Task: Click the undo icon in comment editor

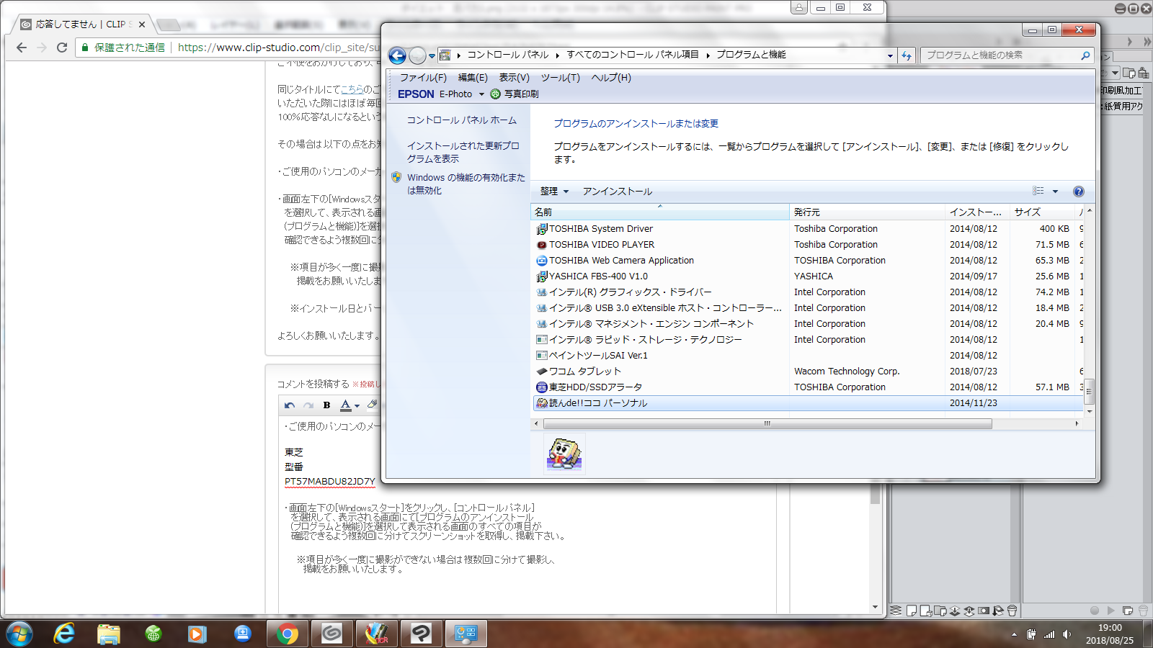Action: tap(290, 405)
